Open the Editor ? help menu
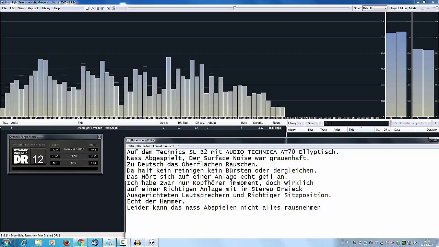 tap(178, 146)
